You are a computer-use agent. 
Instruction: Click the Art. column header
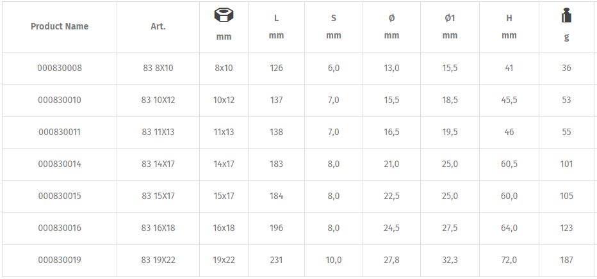click(x=158, y=26)
